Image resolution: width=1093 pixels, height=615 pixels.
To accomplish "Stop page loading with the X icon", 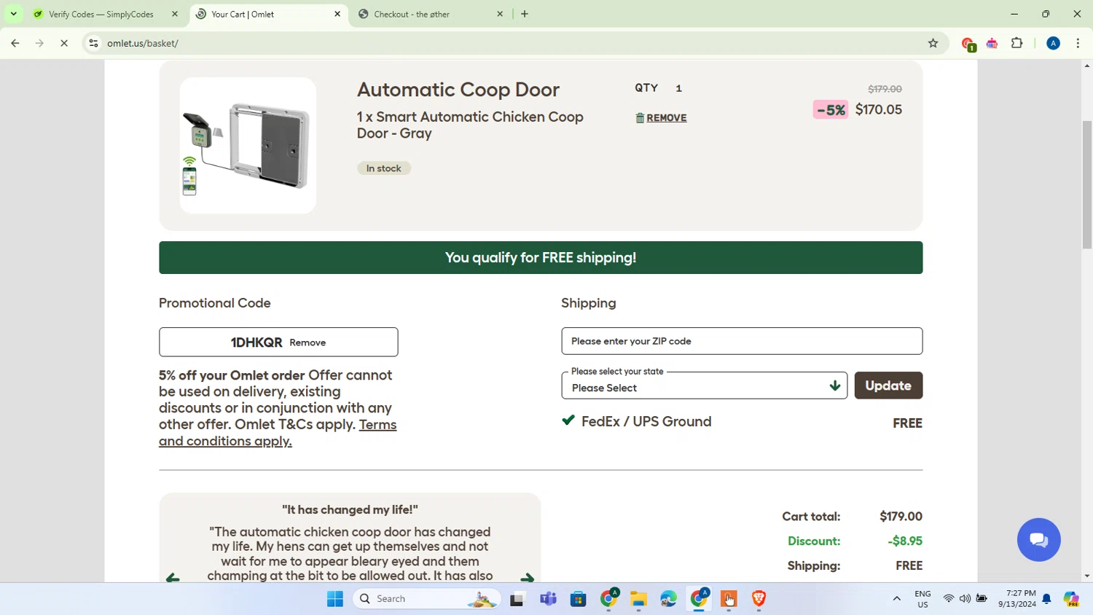I will pyautogui.click(x=64, y=43).
